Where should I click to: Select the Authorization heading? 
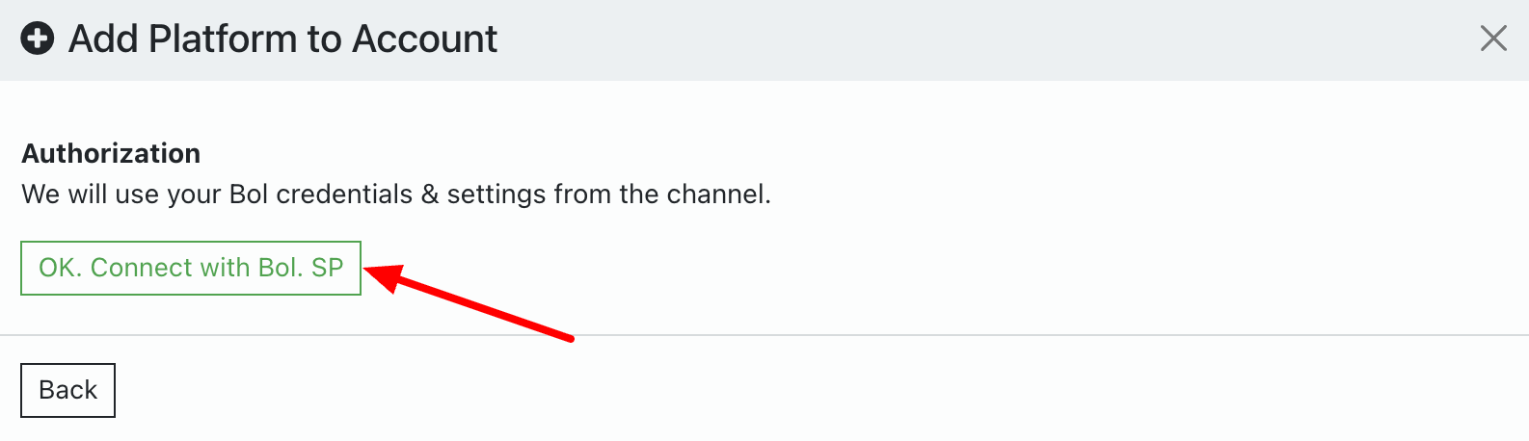(111, 153)
